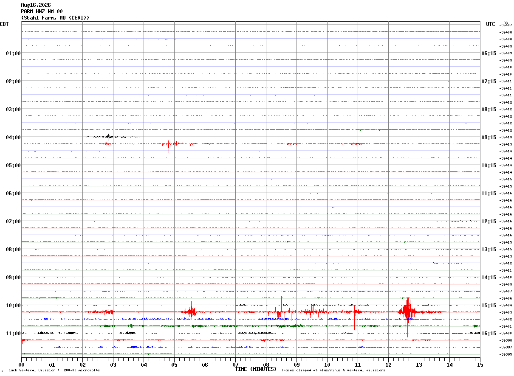Select the -36395 DC offset value
Viewport: 514px width, 376px height.
pyautogui.click(x=506, y=354)
